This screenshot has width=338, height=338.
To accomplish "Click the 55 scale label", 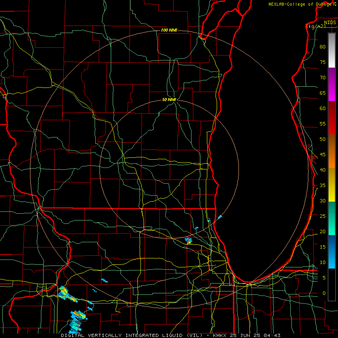I will point(323,124).
